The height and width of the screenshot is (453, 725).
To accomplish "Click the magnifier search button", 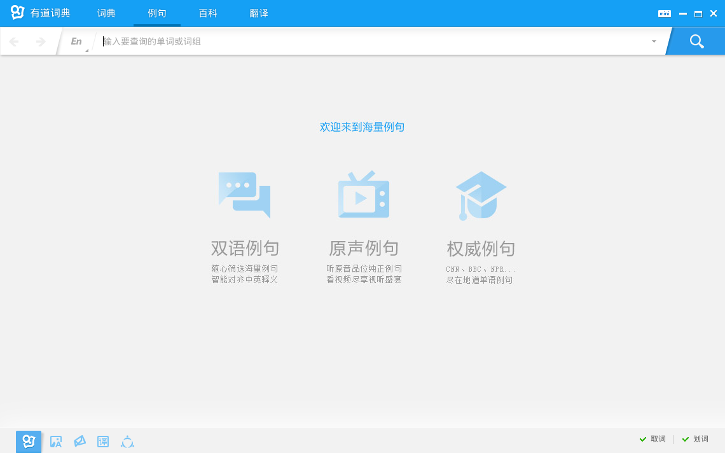I will point(696,41).
